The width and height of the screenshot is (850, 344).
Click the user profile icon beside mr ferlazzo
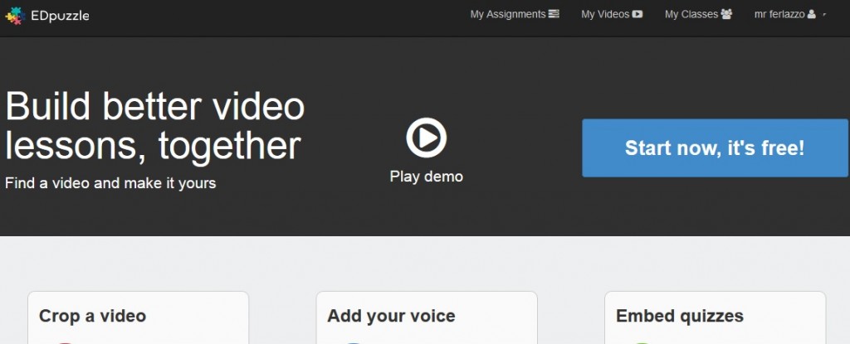click(x=811, y=14)
